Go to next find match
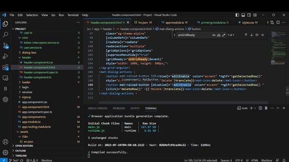Image resolution: width=289 pixels, height=162 pixels. pyautogui.click(x=252, y=35)
